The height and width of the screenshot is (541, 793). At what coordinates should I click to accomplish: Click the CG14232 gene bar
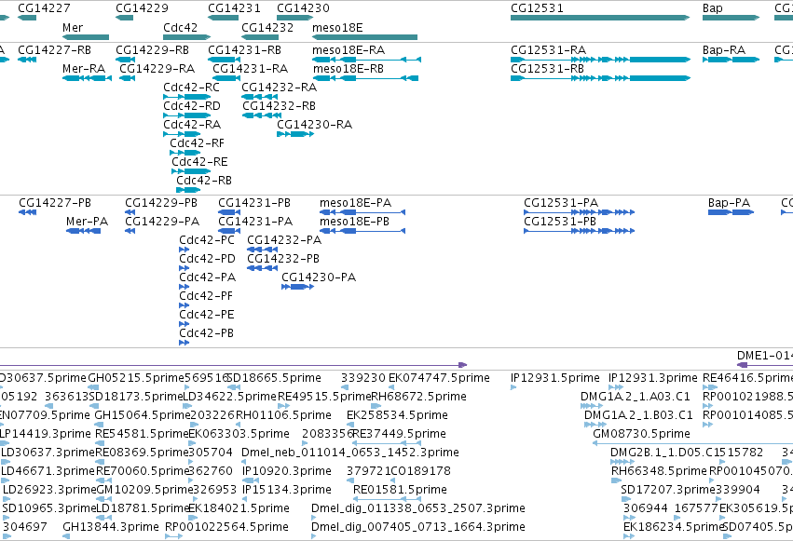pyautogui.click(x=260, y=37)
